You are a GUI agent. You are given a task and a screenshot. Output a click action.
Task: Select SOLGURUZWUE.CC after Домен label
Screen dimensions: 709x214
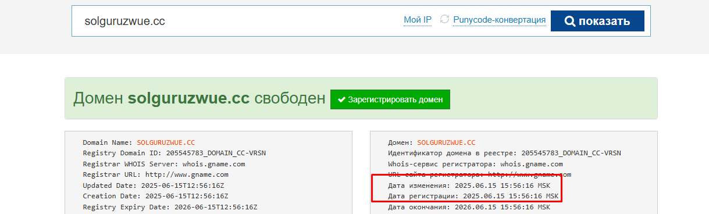coord(446,142)
